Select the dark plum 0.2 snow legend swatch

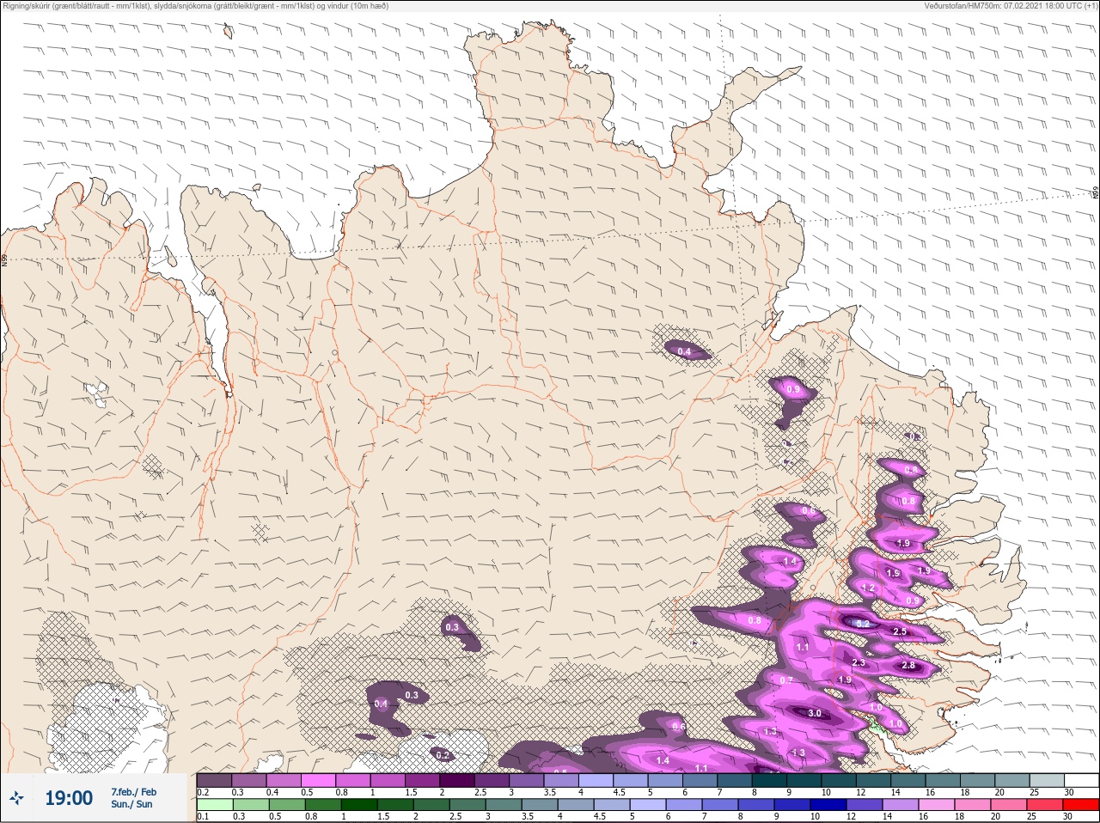click(x=214, y=779)
